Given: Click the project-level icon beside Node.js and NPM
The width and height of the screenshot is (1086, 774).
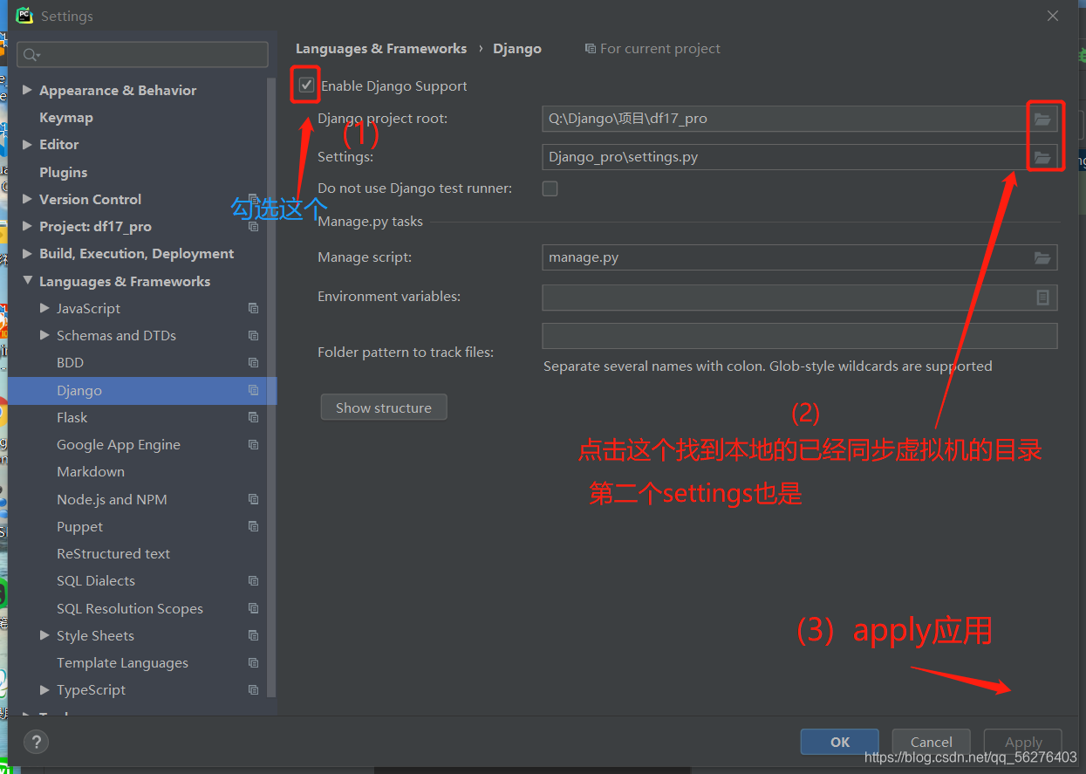Looking at the screenshot, I should pos(253,500).
